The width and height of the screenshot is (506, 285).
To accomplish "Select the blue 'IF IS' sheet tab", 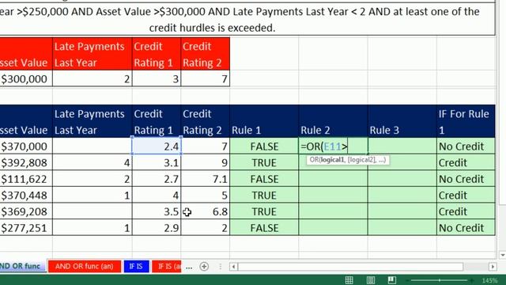I will 136,266.
